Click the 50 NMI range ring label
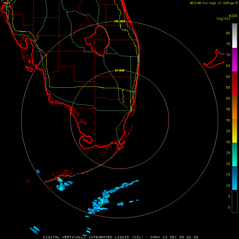The width and height of the screenshot is (239, 239). click(x=119, y=70)
